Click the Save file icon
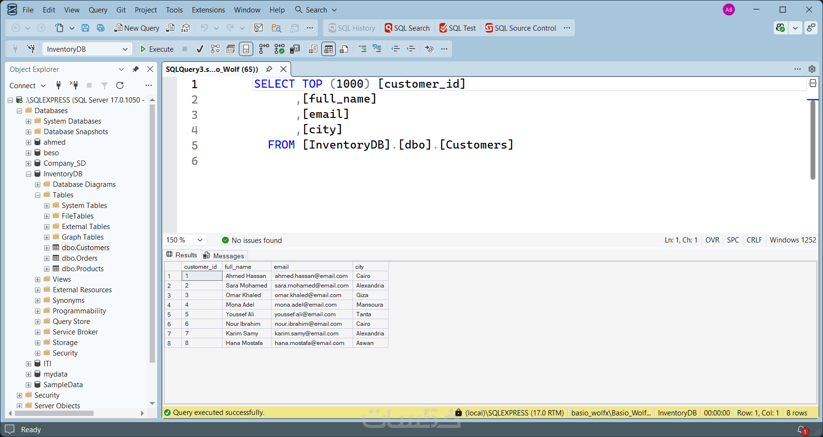This screenshot has height=437, width=823. click(85, 28)
